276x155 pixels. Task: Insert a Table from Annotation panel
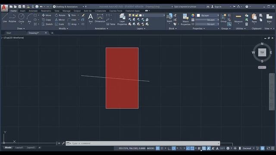point(111,24)
